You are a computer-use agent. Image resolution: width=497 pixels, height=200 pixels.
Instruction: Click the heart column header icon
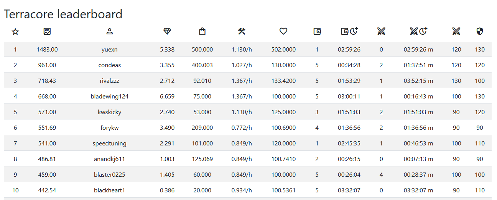click(283, 32)
